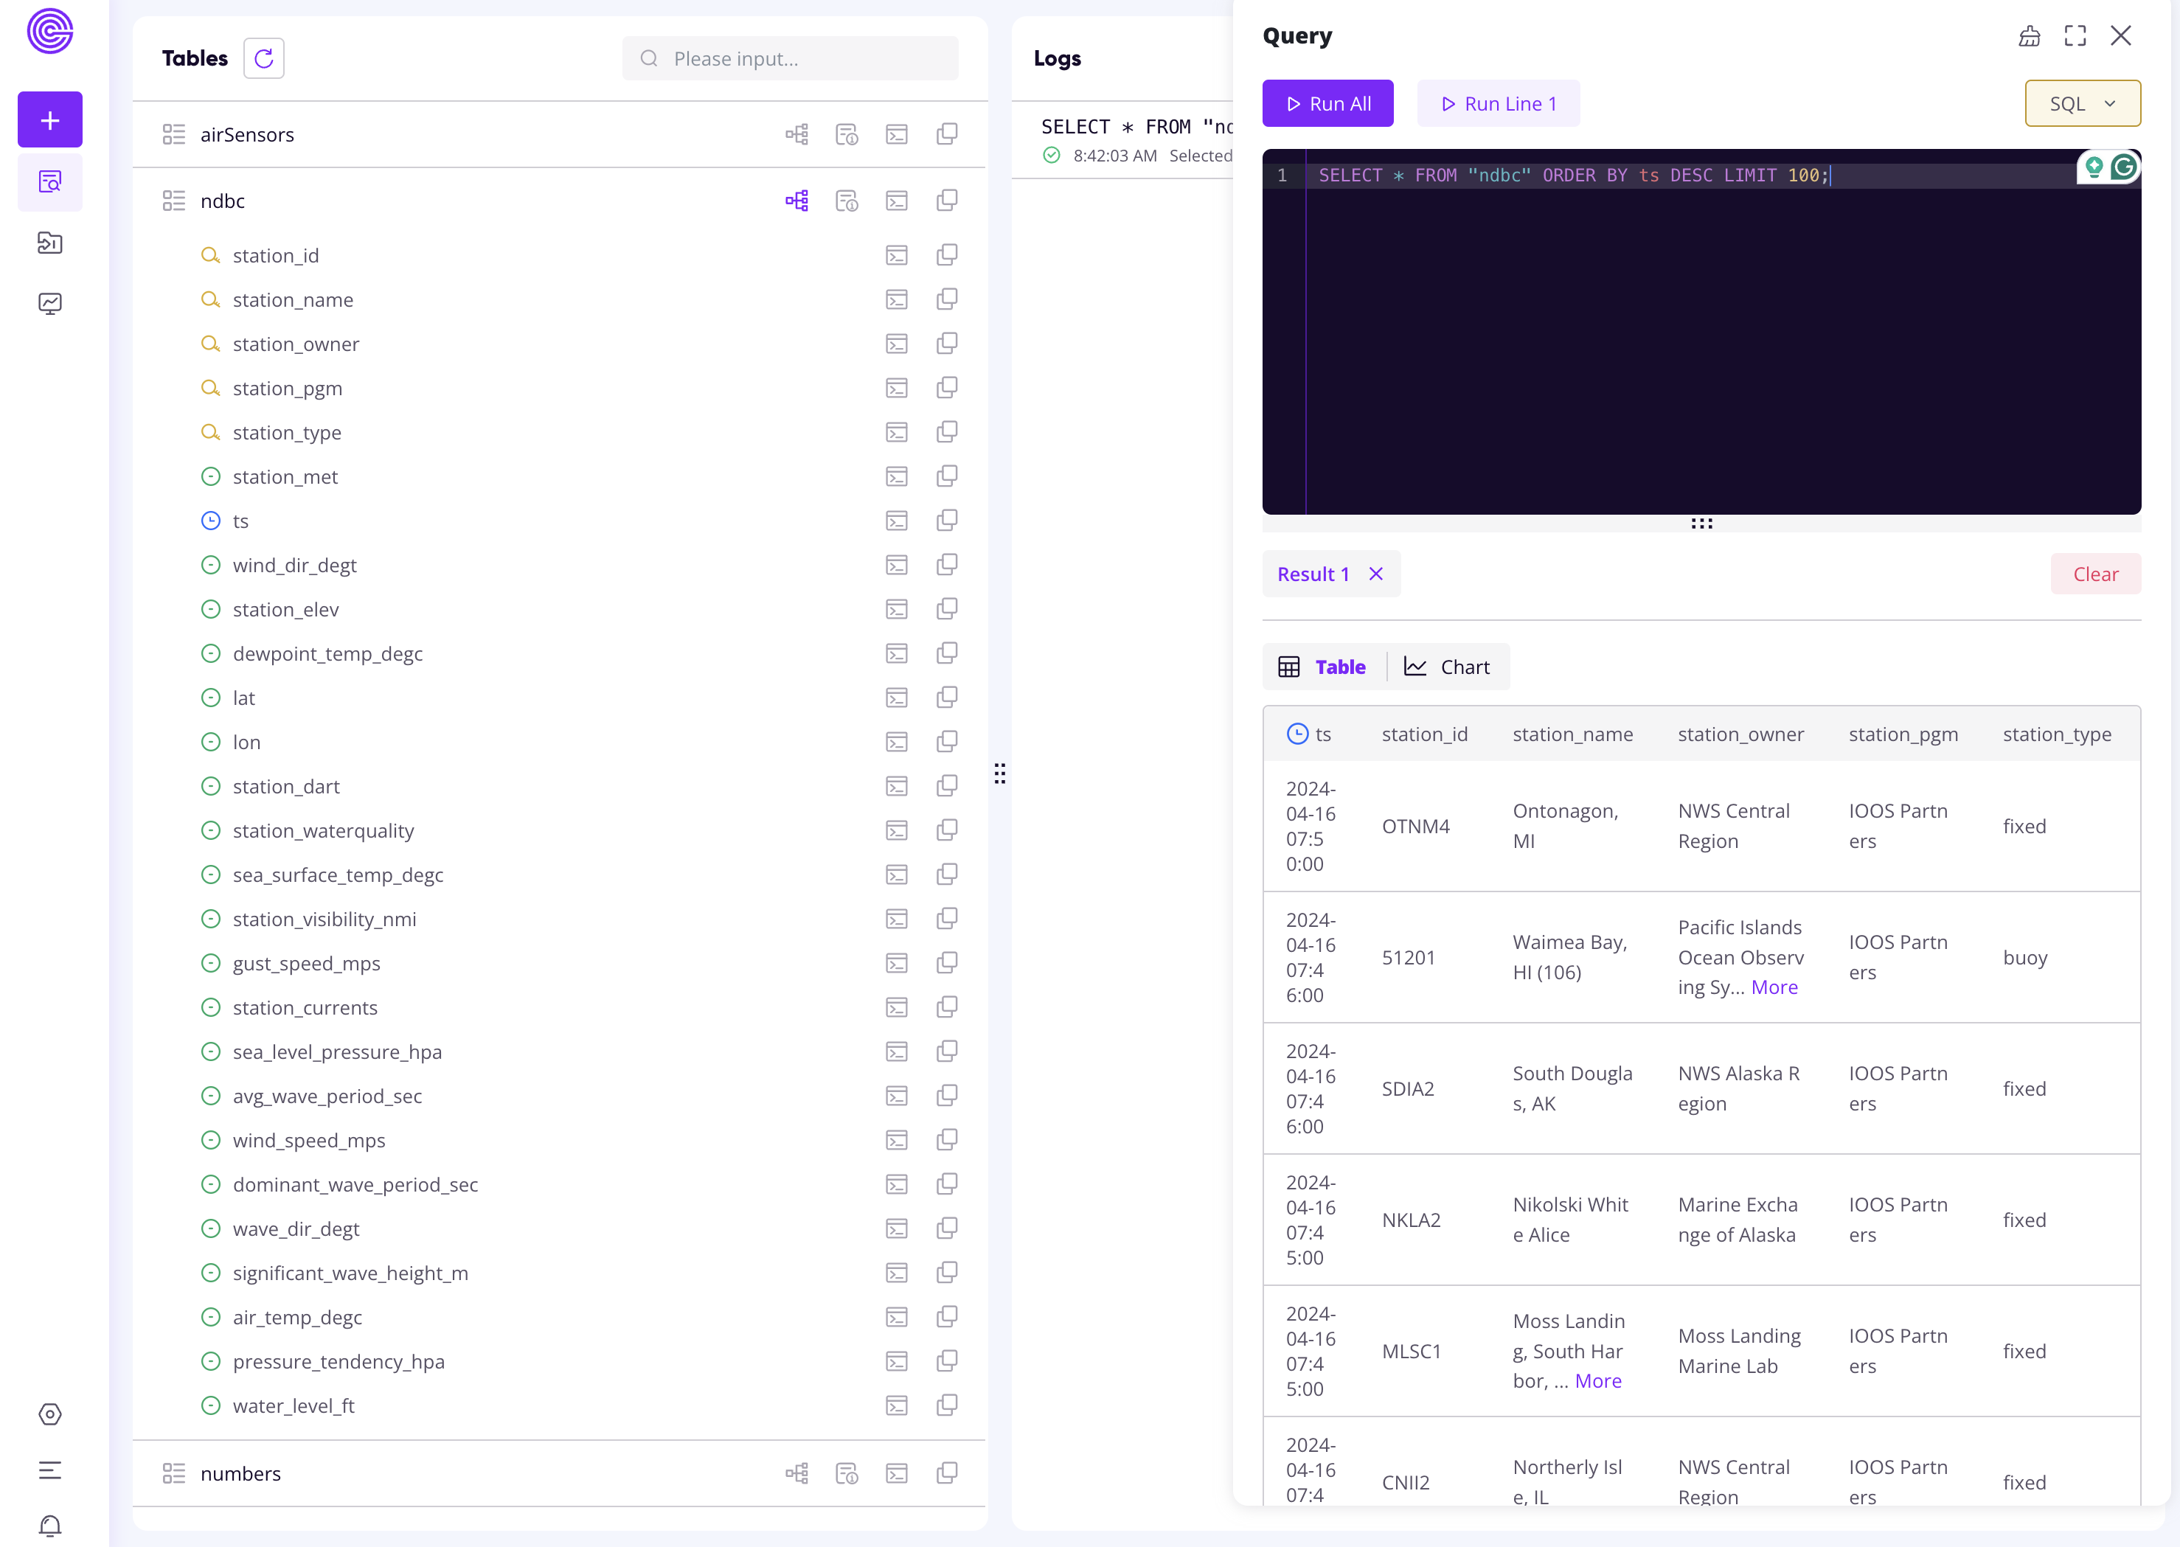Expand the query panel to fullscreen
This screenshot has width=2180, height=1547.
pyautogui.click(x=2075, y=35)
